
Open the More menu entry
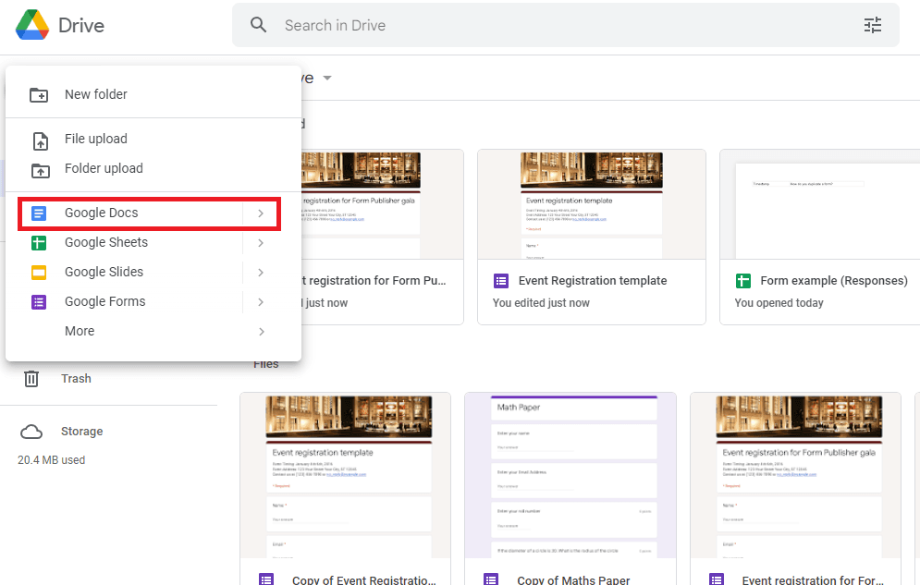153,331
